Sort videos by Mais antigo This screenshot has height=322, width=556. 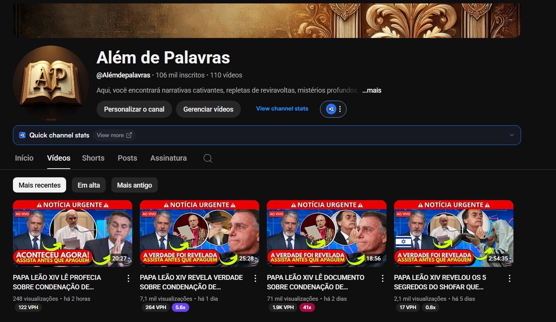135,185
